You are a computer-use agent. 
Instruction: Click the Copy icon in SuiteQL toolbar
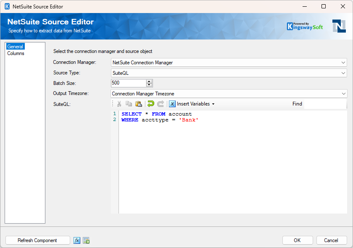[129, 104]
